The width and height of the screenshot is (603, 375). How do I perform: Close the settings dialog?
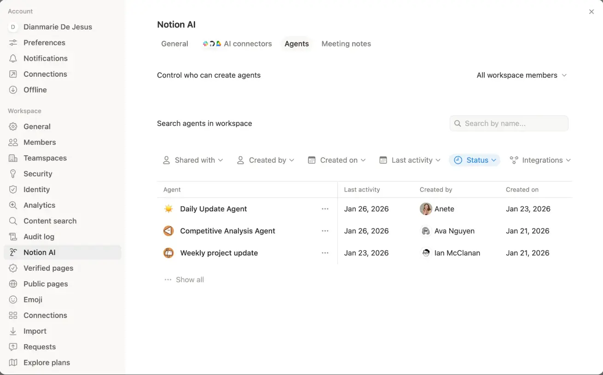(x=591, y=12)
